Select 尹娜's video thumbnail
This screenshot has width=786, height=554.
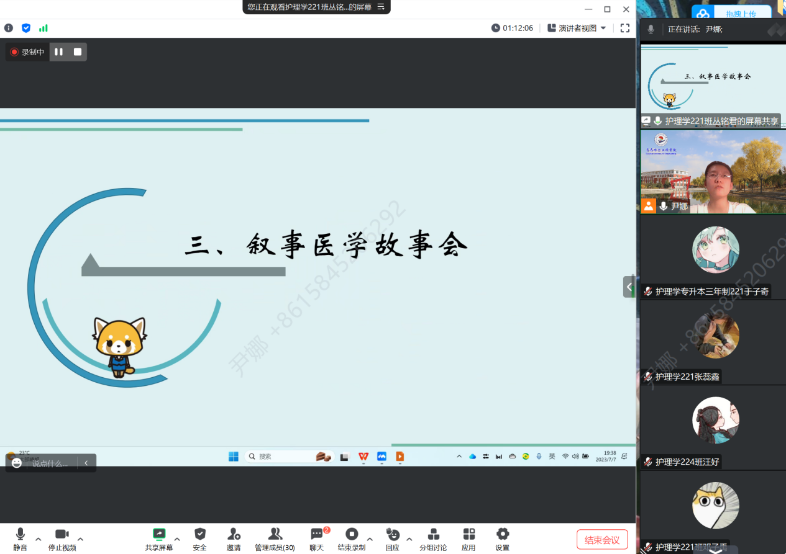click(713, 171)
